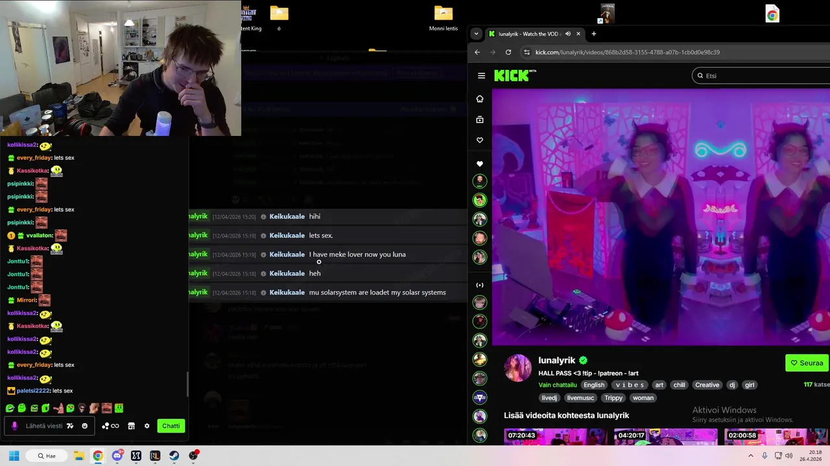Open the outlined heart icon in Kick sidebar
The width and height of the screenshot is (830, 466).
(x=480, y=140)
